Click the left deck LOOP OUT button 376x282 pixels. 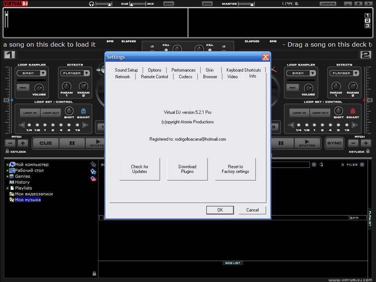51,113
